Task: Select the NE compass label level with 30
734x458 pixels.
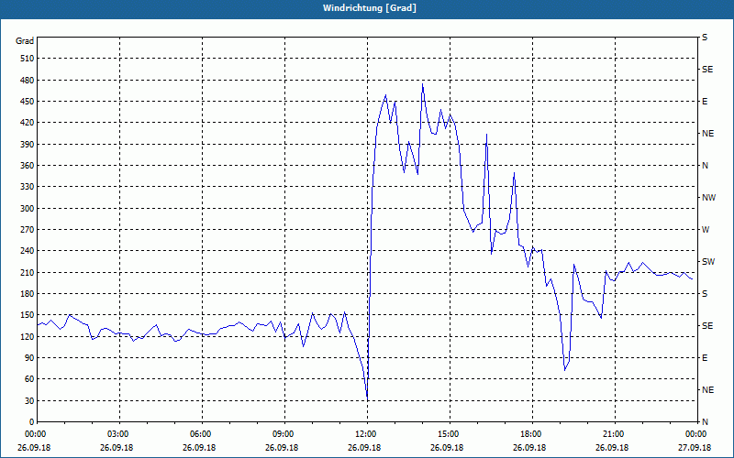Action: pyautogui.click(x=707, y=390)
